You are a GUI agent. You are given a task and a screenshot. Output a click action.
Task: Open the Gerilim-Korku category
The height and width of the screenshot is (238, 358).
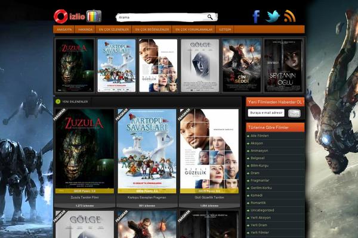coord(261,188)
